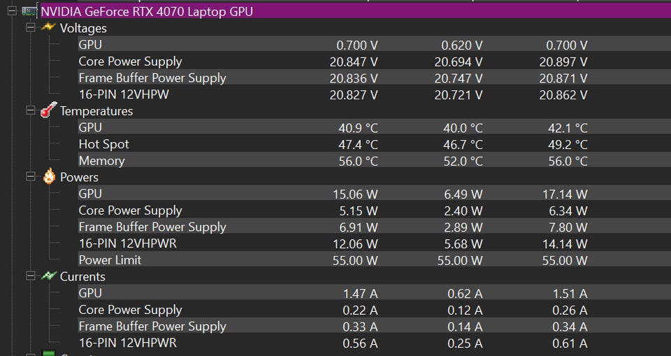The width and height of the screenshot is (671, 356).
Task: Click the Temperatures thermometer icon
Action: point(48,110)
